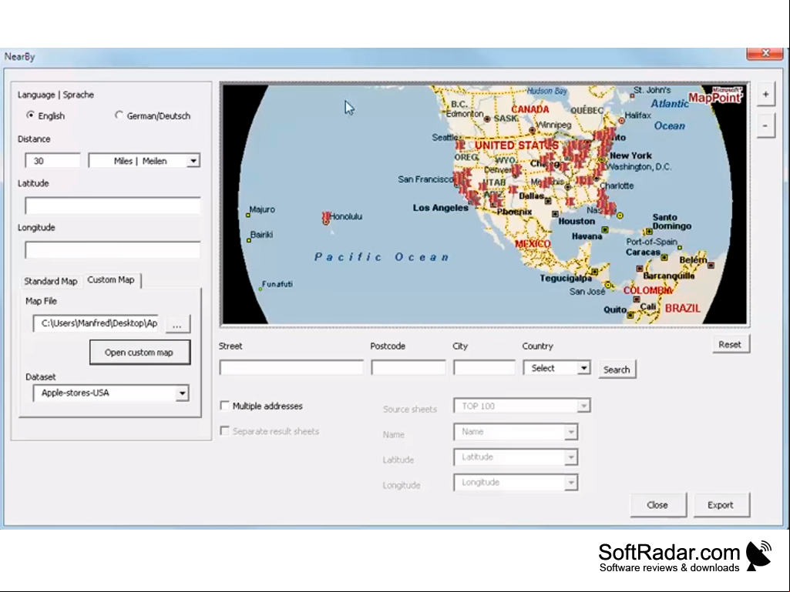Click the Export button

tap(721, 505)
